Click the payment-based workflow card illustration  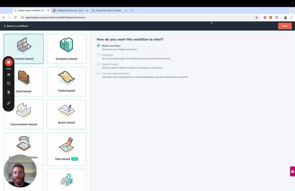[x=66, y=180]
